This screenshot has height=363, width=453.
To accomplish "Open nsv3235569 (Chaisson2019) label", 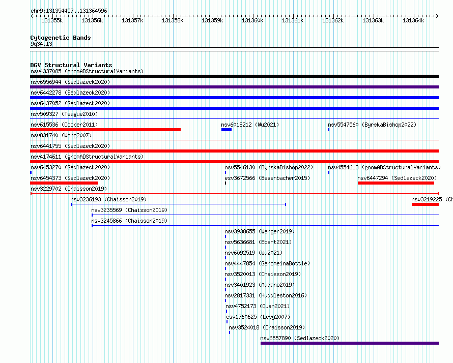I will 129,210.
